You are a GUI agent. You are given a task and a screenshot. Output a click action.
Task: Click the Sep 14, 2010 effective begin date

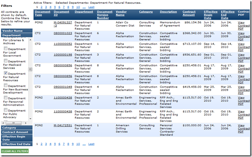point(209,45)
